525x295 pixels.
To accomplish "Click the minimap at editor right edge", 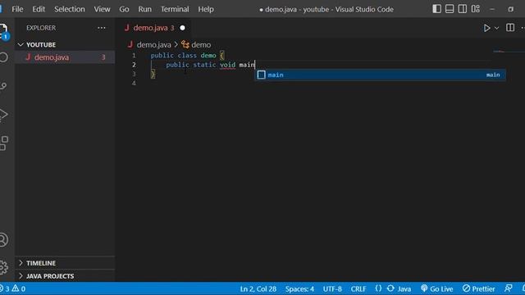I will point(509,52).
